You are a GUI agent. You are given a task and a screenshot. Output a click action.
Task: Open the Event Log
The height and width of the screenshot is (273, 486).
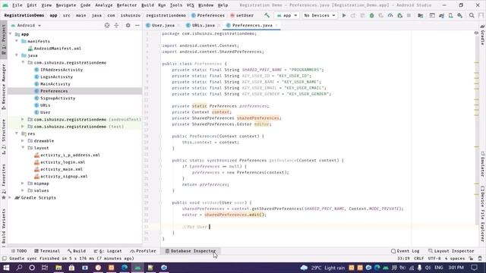pyautogui.click(x=405, y=251)
